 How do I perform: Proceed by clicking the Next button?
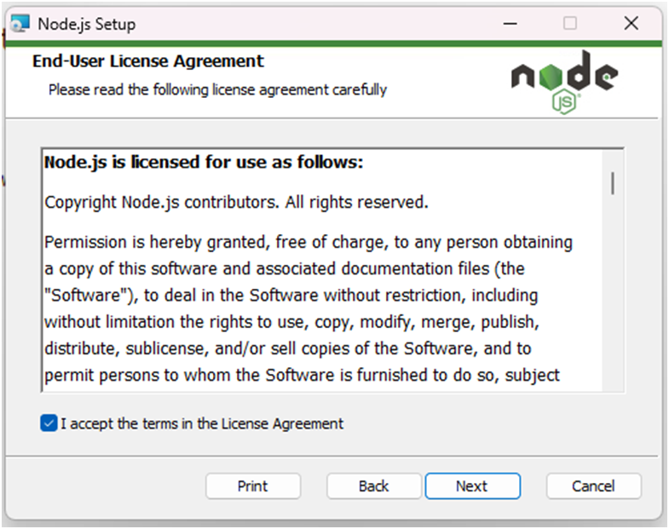point(471,486)
